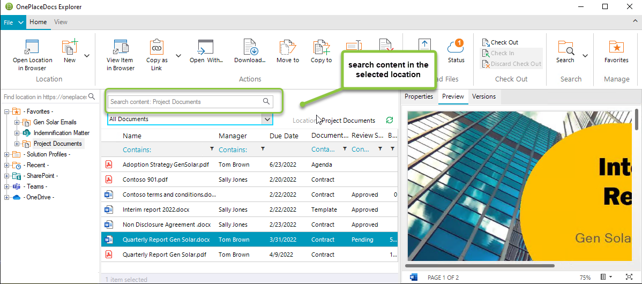
Task: Open the Preview tab
Action: pyautogui.click(x=453, y=96)
